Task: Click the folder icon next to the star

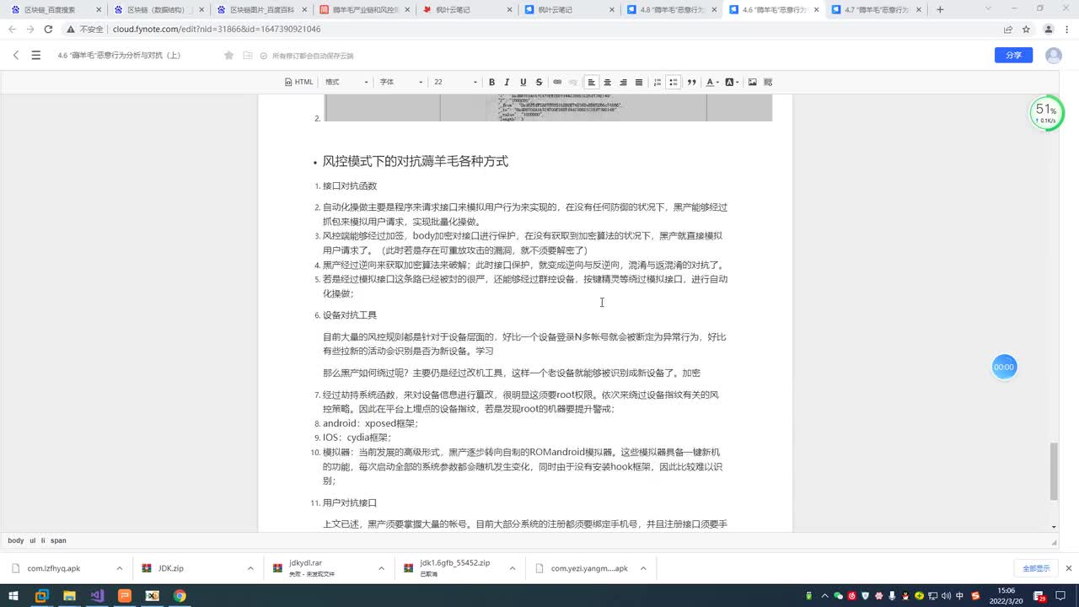Action: point(247,55)
